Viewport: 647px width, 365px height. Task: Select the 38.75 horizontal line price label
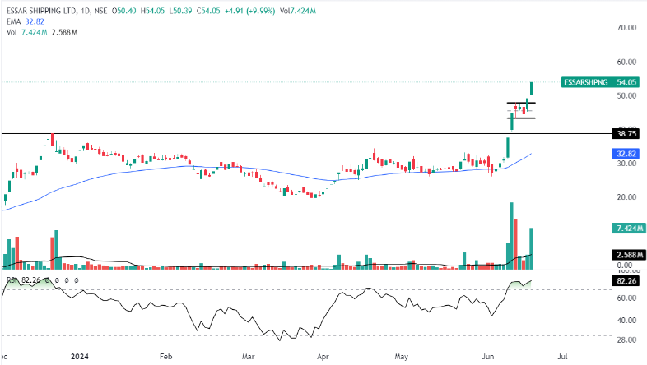[x=626, y=133]
